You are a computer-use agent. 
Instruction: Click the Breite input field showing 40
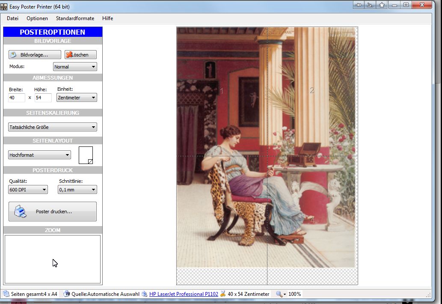(x=17, y=98)
